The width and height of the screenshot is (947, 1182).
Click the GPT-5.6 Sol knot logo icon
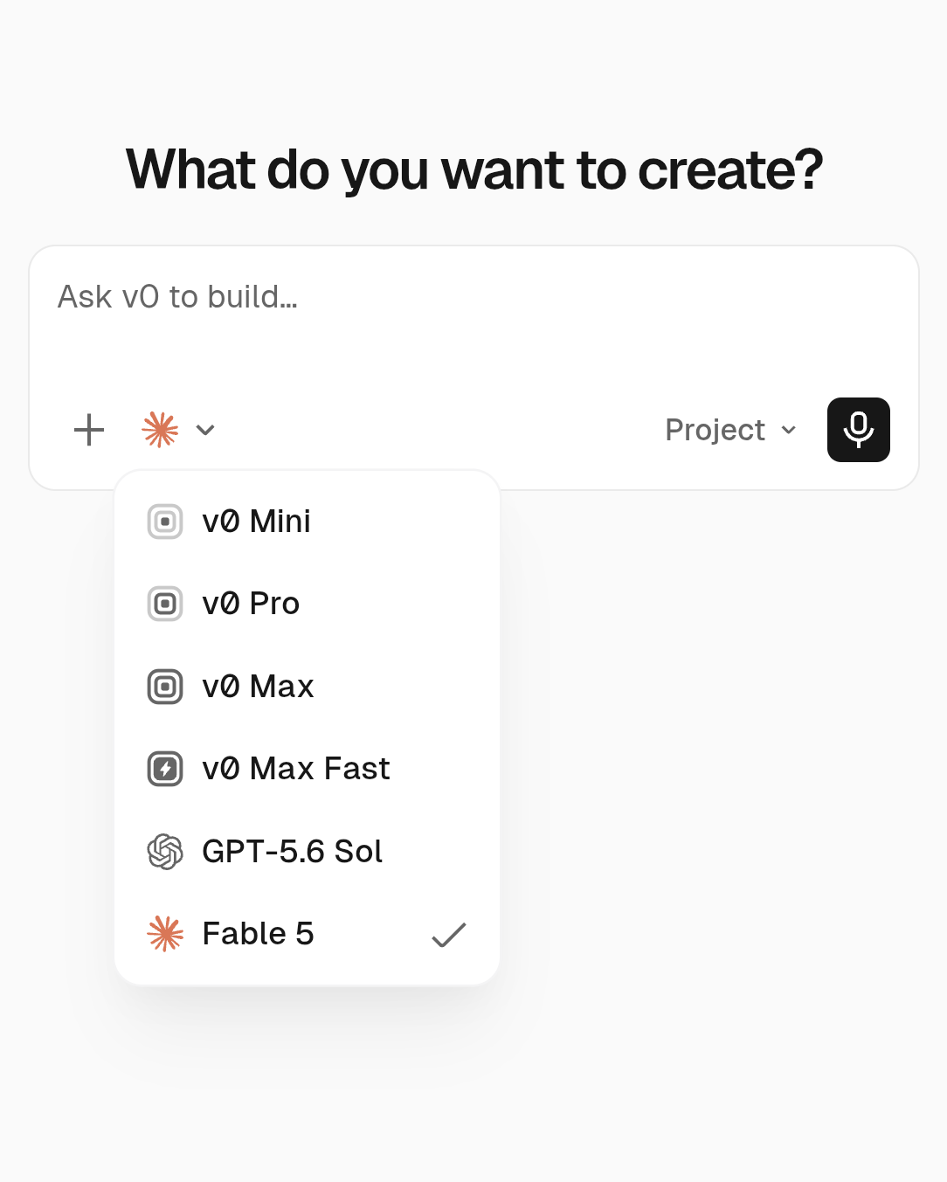165,852
